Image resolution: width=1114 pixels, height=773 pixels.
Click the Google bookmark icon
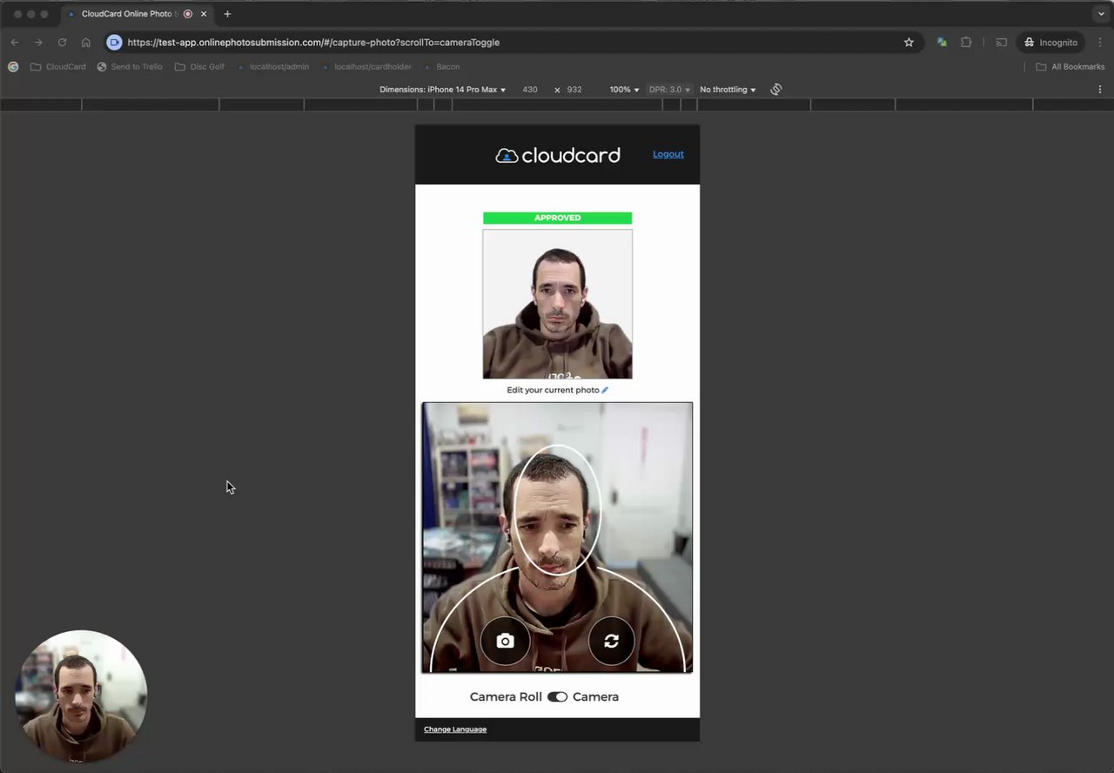click(13, 67)
